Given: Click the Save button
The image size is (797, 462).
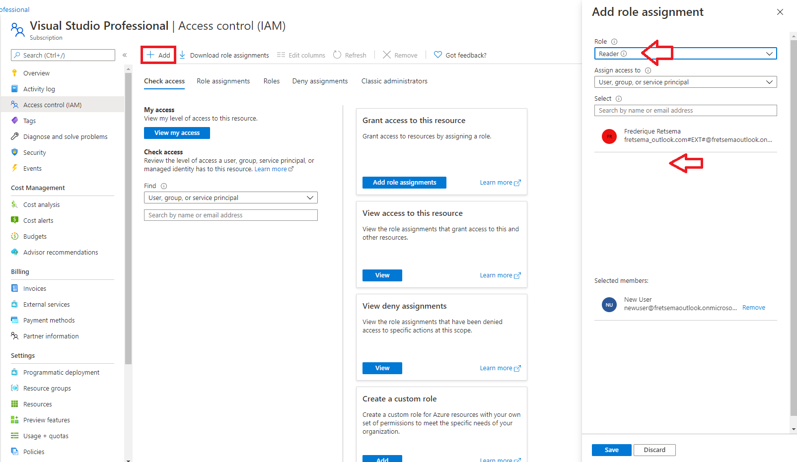Looking at the screenshot, I should [611, 450].
